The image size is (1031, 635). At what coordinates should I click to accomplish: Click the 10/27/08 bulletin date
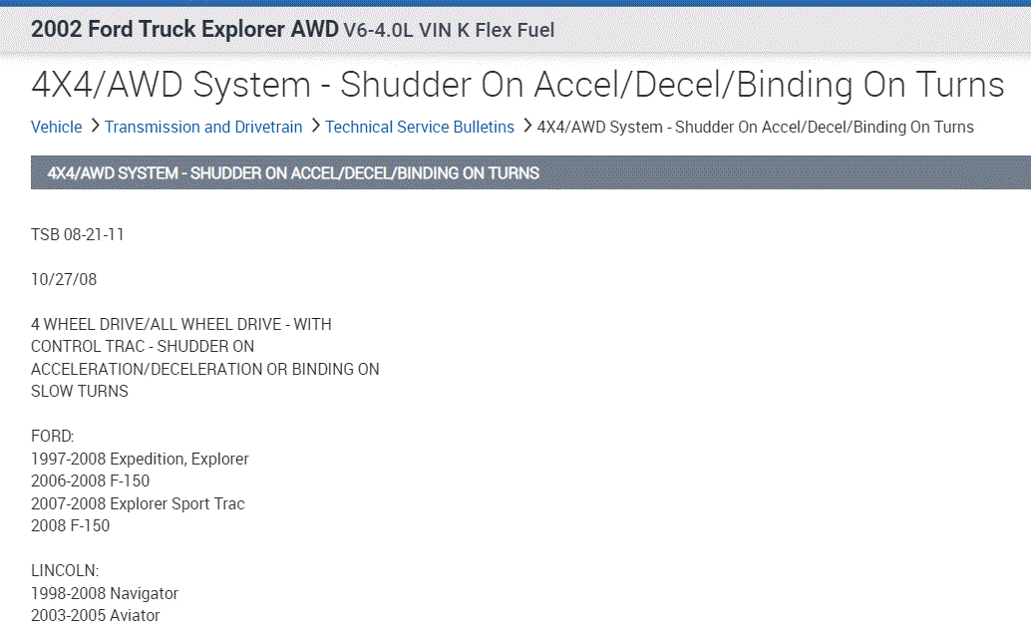click(64, 279)
